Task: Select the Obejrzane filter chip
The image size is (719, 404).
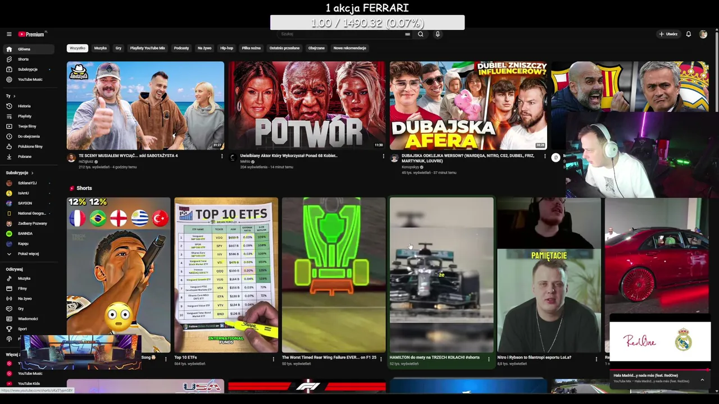Action: tap(316, 48)
